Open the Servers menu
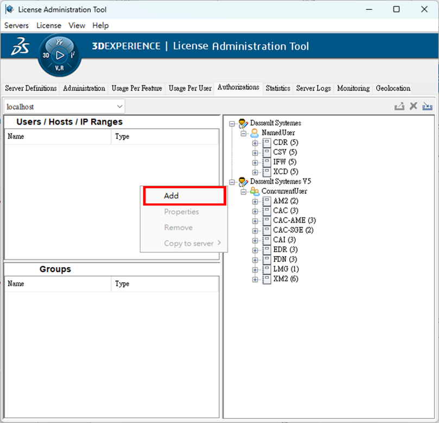This screenshot has width=439, height=423. click(x=16, y=26)
